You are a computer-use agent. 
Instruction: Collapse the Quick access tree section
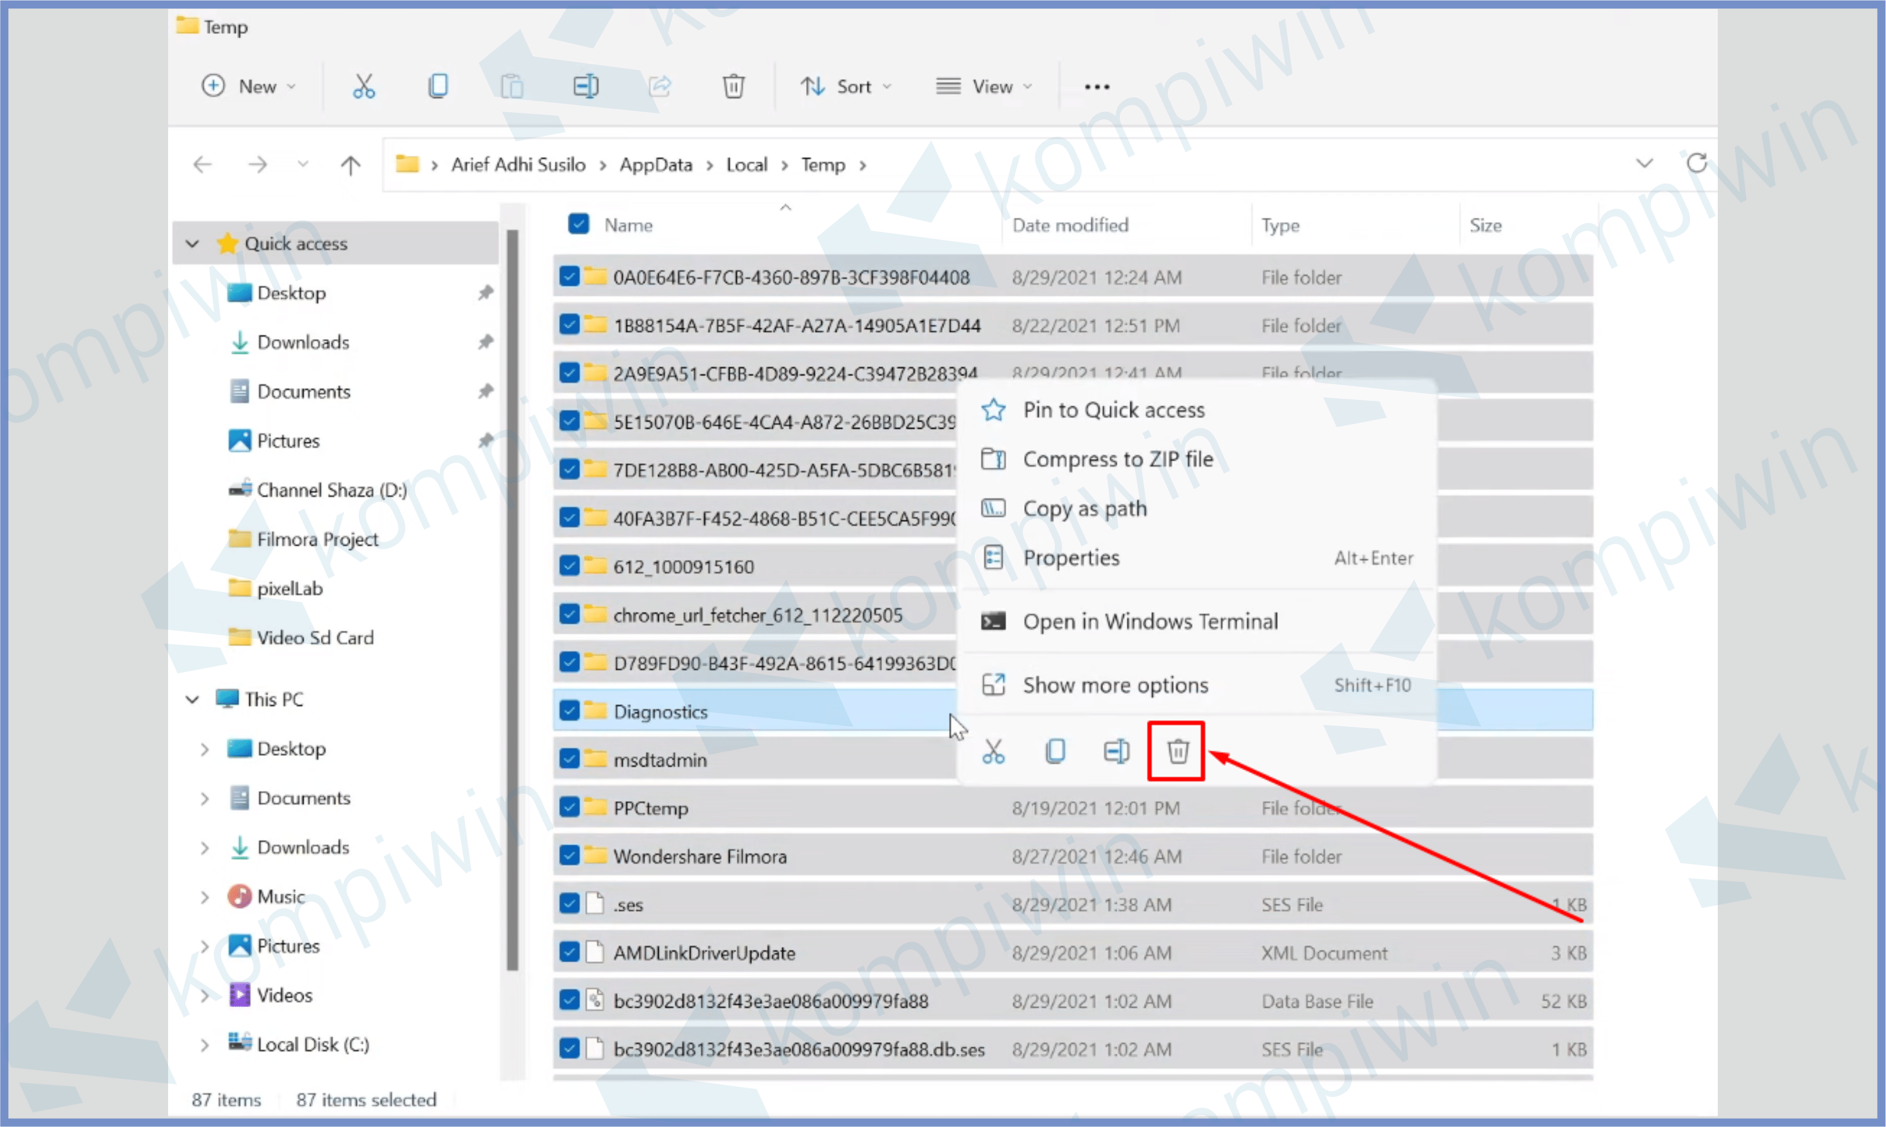pyautogui.click(x=192, y=244)
